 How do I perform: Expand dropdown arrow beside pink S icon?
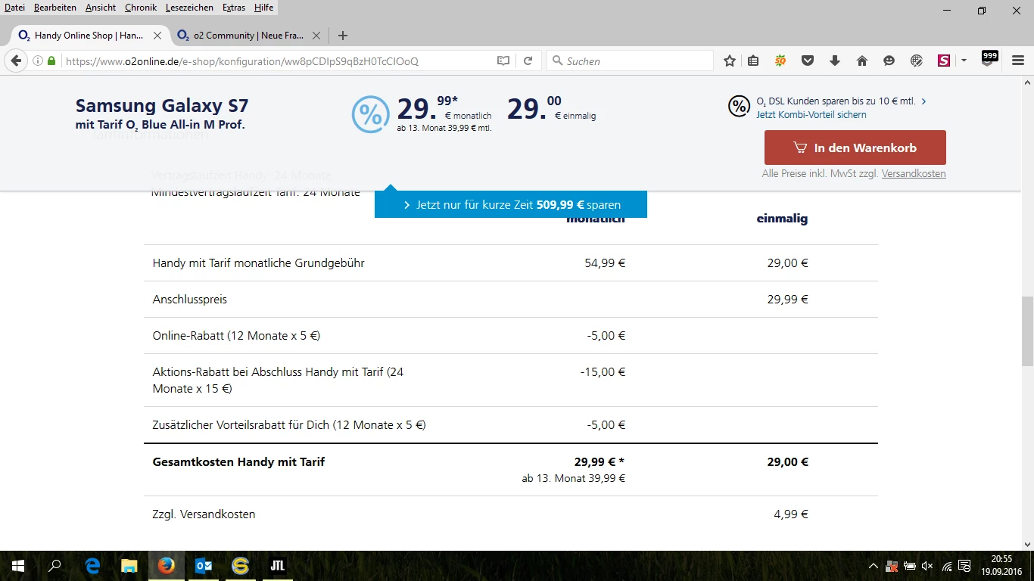[x=964, y=61]
